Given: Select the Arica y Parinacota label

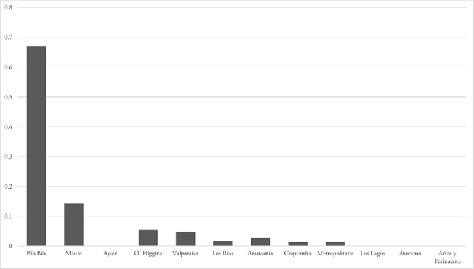Looking at the screenshot, I should (x=447, y=258).
